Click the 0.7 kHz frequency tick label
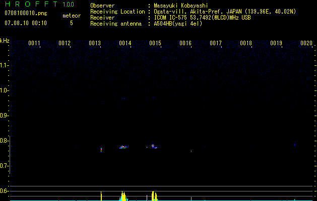Viewport: 317px width, 201px height. [x=4, y=166]
